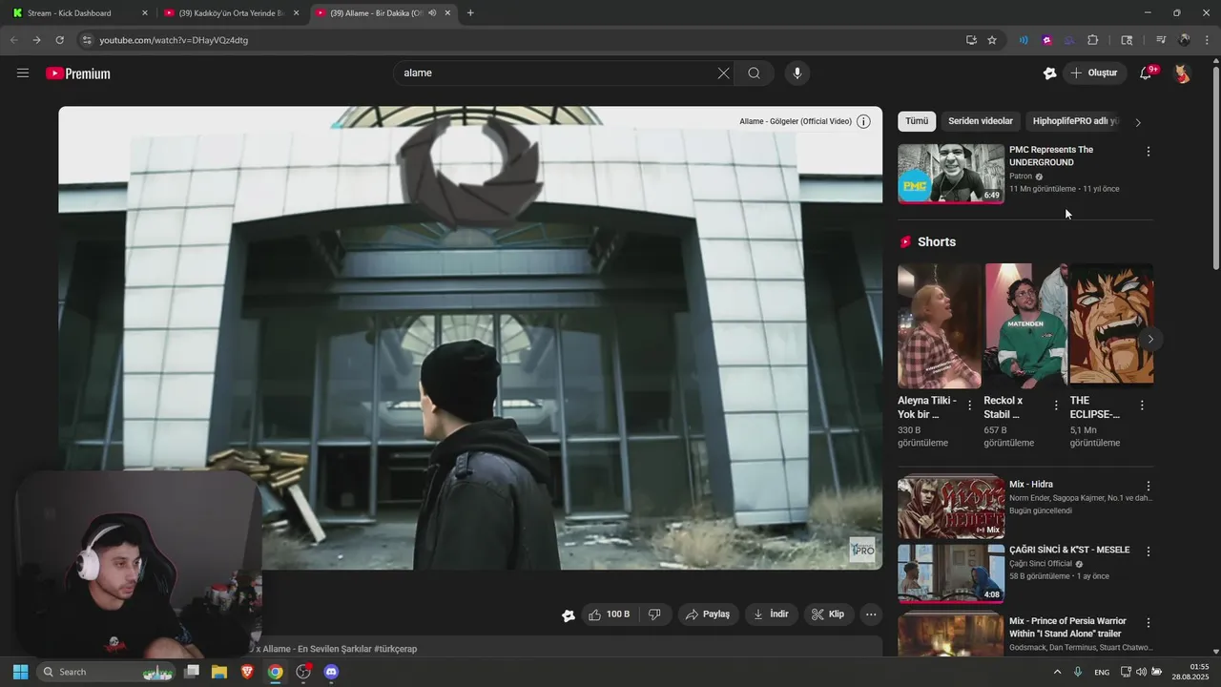Open notifications bell with 9+ badge
The image size is (1221, 687).
click(x=1146, y=73)
